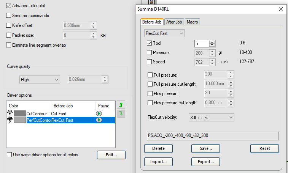
Task: Click the green move-up arrow icon
Action: click(x=121, y=105)
